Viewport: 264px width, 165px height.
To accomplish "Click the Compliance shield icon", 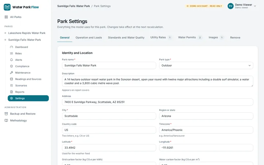I will tap(12, 66).
